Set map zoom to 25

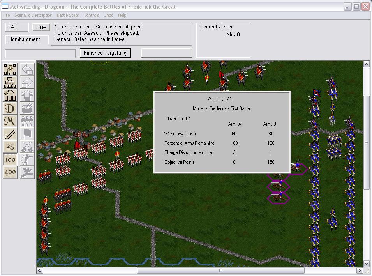tap(10, 147)
